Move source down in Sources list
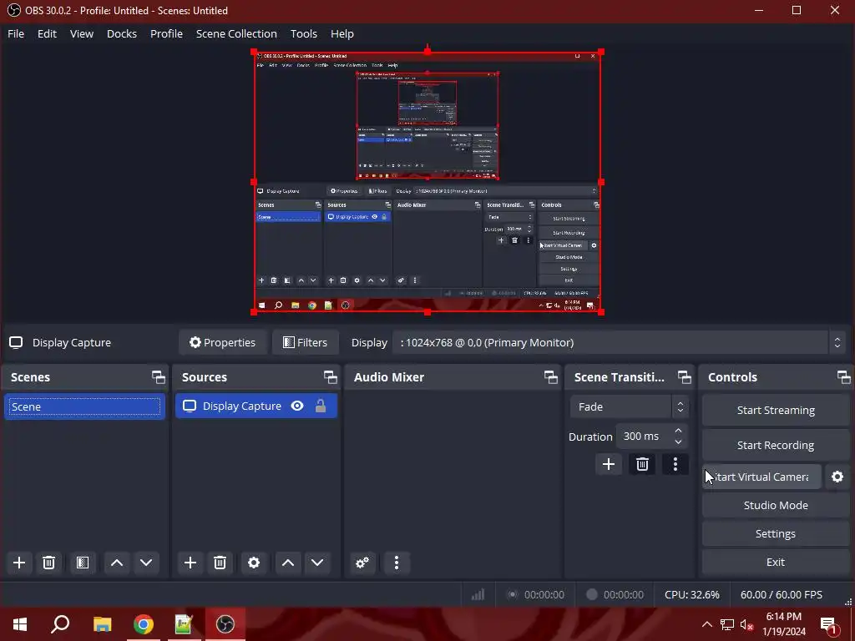This screenshot has height=641, width=855. click(x=317, y=563)
